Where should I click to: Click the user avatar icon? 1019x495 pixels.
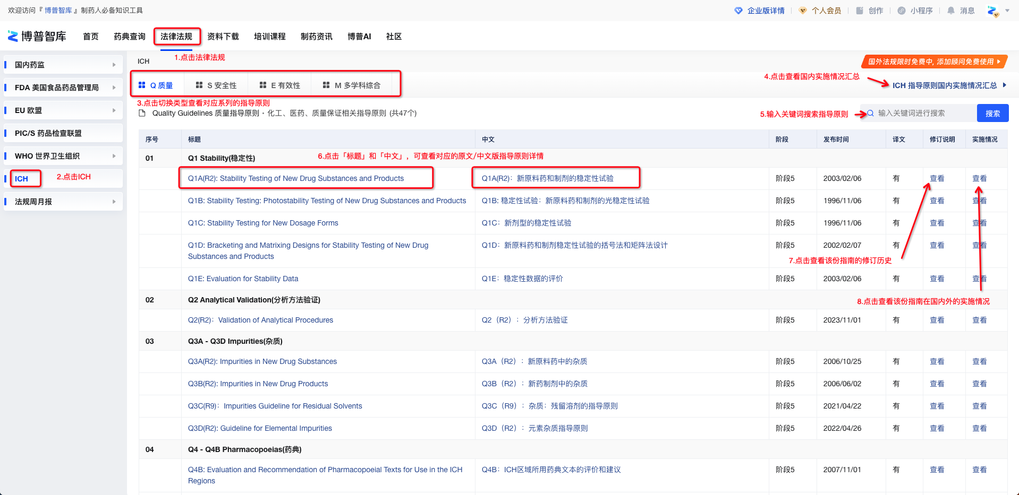pyautogui.click(x=992, y=11)
